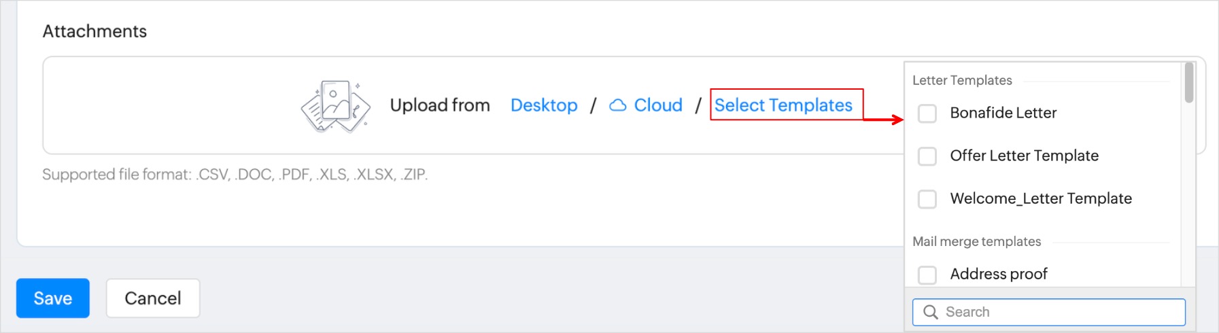
Task: Click the cloud icon beside Cloud
Action: click(617, 105)
